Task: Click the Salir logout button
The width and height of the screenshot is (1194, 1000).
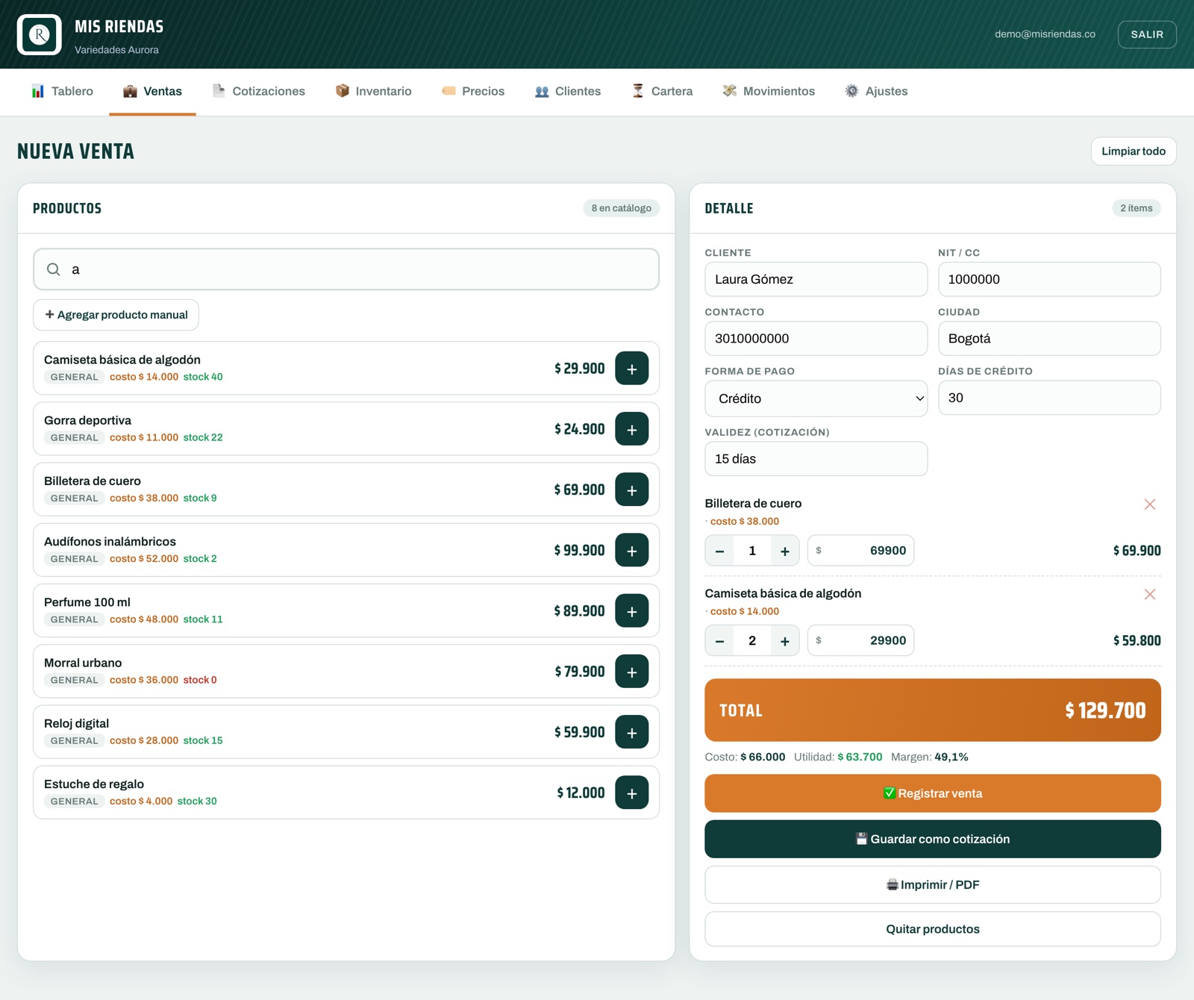Action: click(x=1147, y=34)
